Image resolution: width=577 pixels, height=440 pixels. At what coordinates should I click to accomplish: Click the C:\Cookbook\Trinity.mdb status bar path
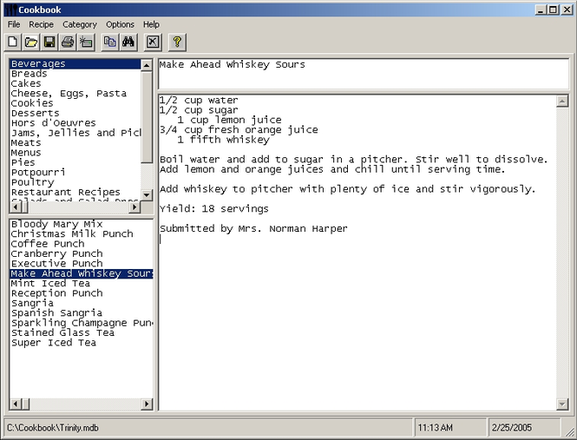click(x=53, y=428)
